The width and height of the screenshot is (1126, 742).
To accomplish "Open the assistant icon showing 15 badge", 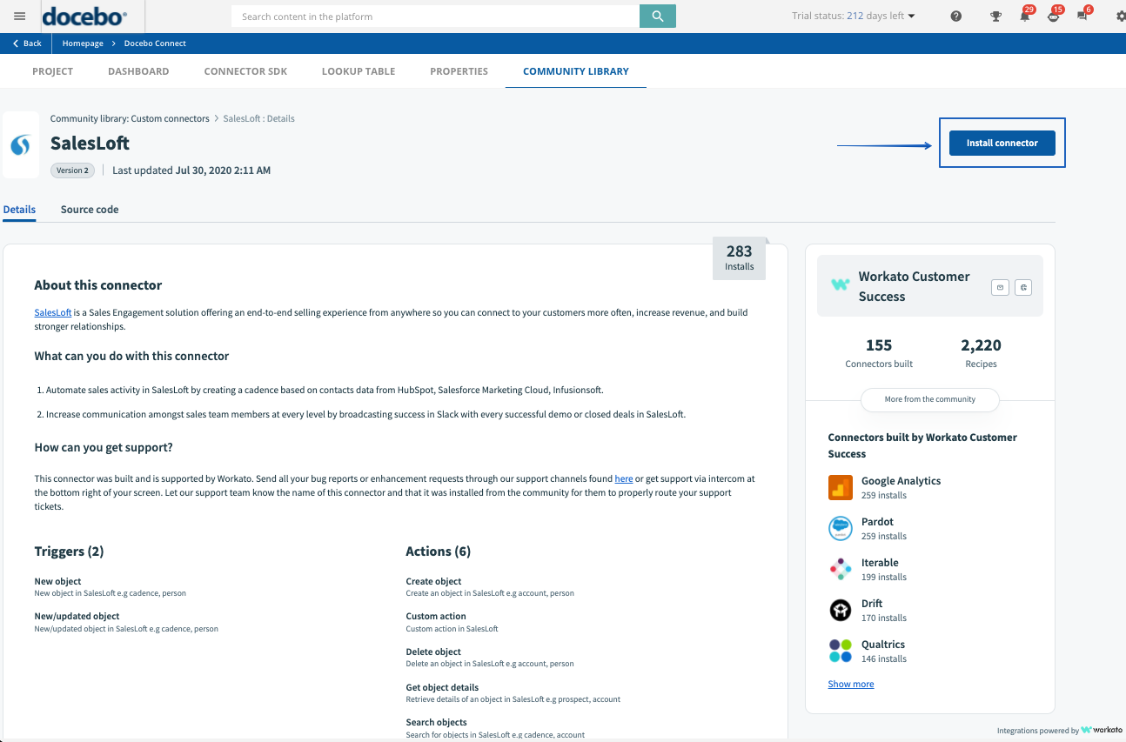I will (x=1053, y=16).
